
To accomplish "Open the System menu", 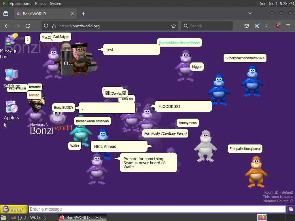I will click(x=56, y=3).
